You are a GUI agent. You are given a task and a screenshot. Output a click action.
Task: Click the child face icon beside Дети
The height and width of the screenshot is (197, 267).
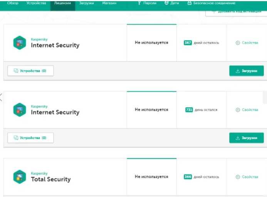166,3
